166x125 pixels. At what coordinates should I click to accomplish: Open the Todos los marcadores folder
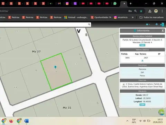[151, 17]
